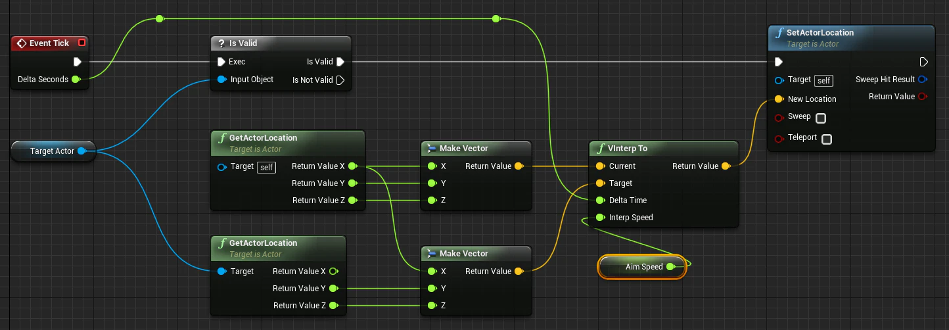Click left reroute node on Delta Seconds wire
Image resolution: width=949 pixels, height=330 pixels.
pos(160,19)
